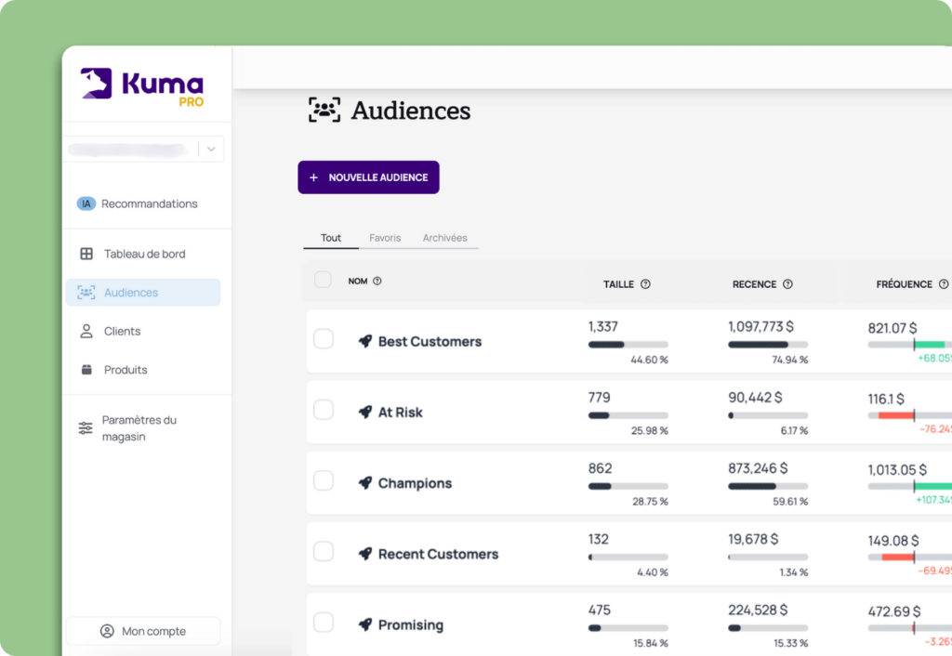Viewport: 952px width, 656px height.
Task: Select the Best Customers row checkbox
Action: 324,338
